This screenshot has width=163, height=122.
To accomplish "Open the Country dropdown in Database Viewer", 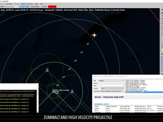I will [112, 88].
